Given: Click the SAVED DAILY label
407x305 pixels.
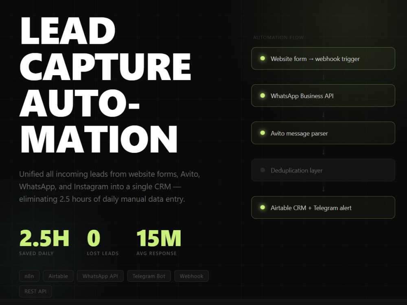Looking at the screenshot, I should (x=36, y=253).
